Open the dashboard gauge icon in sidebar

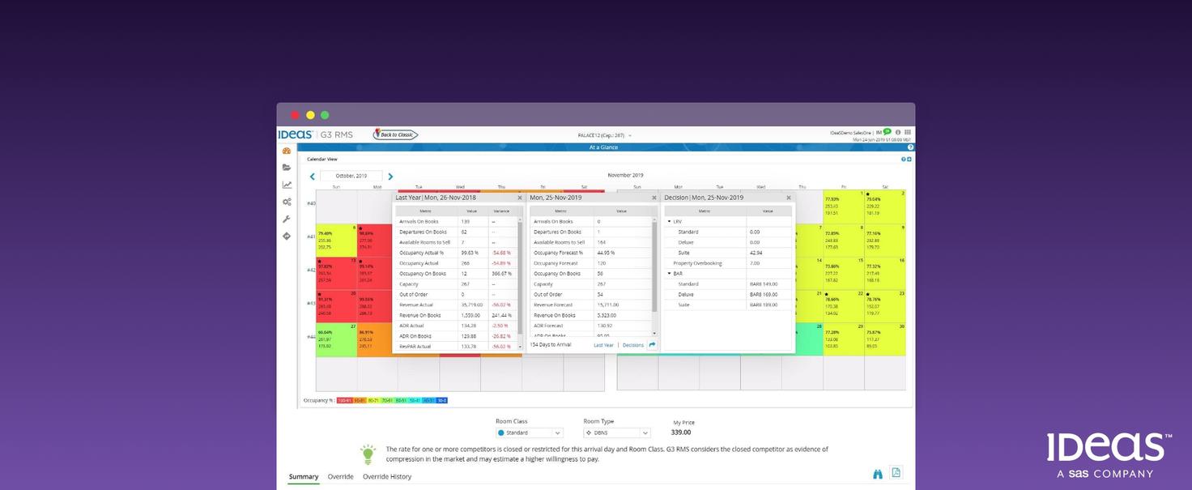286,151
